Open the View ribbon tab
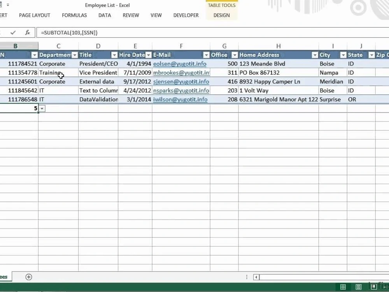This screenshot has width=389, height=292. click(x=156, y=15)
